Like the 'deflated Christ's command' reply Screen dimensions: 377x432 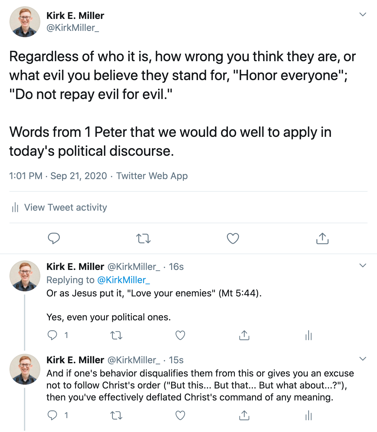[180, 416]
